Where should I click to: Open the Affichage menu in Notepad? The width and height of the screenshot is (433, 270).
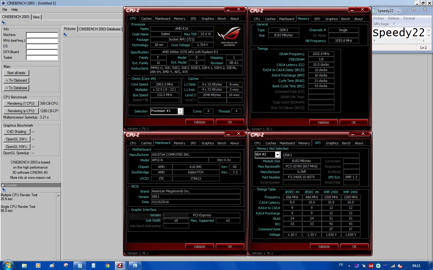pyautogui.click(x=381, y=24)
